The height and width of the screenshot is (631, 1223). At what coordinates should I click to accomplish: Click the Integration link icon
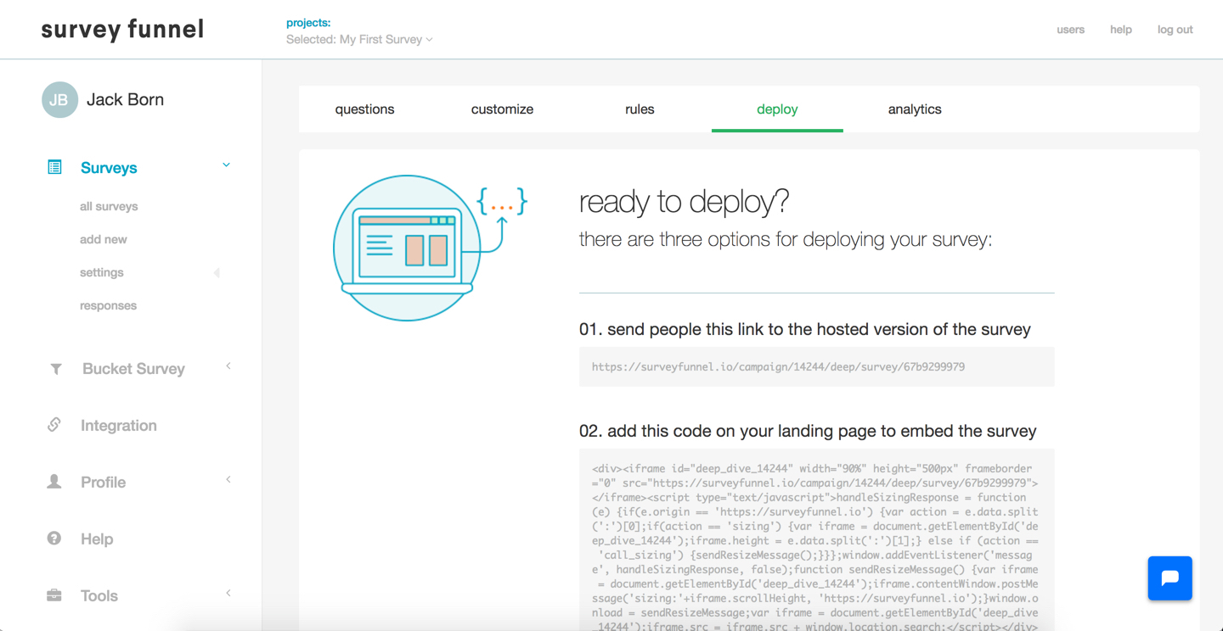click(54, 425)
